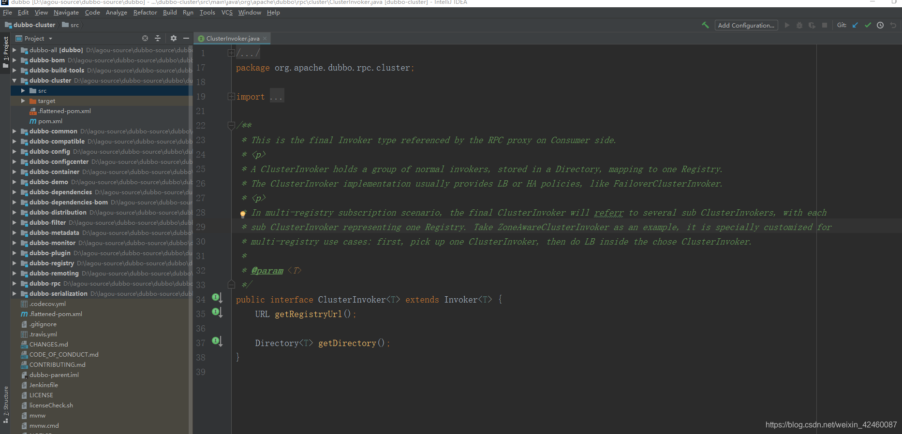Select the mvnw.cmd file
The image size is (902, 434).
point(44,426)
